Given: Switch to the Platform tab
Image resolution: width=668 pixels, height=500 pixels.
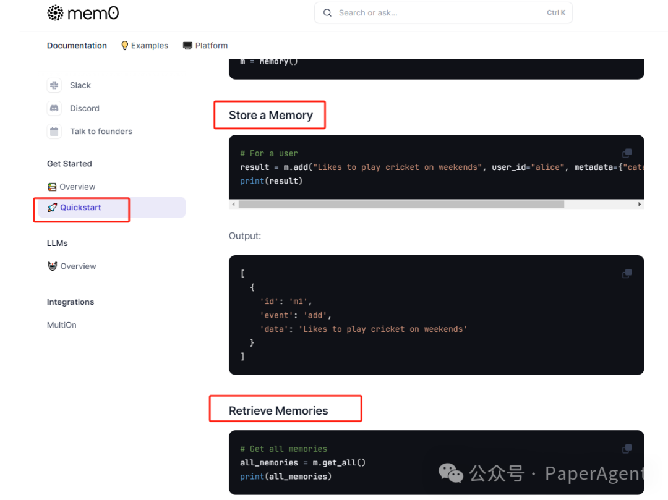Looking at the screenshot, I should coord(205,46).
